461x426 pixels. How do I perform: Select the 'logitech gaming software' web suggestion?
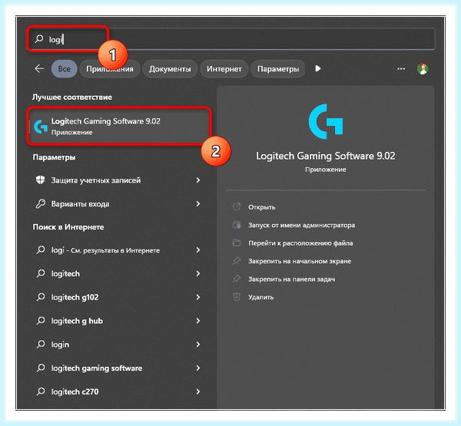click(x=118, y=368)
